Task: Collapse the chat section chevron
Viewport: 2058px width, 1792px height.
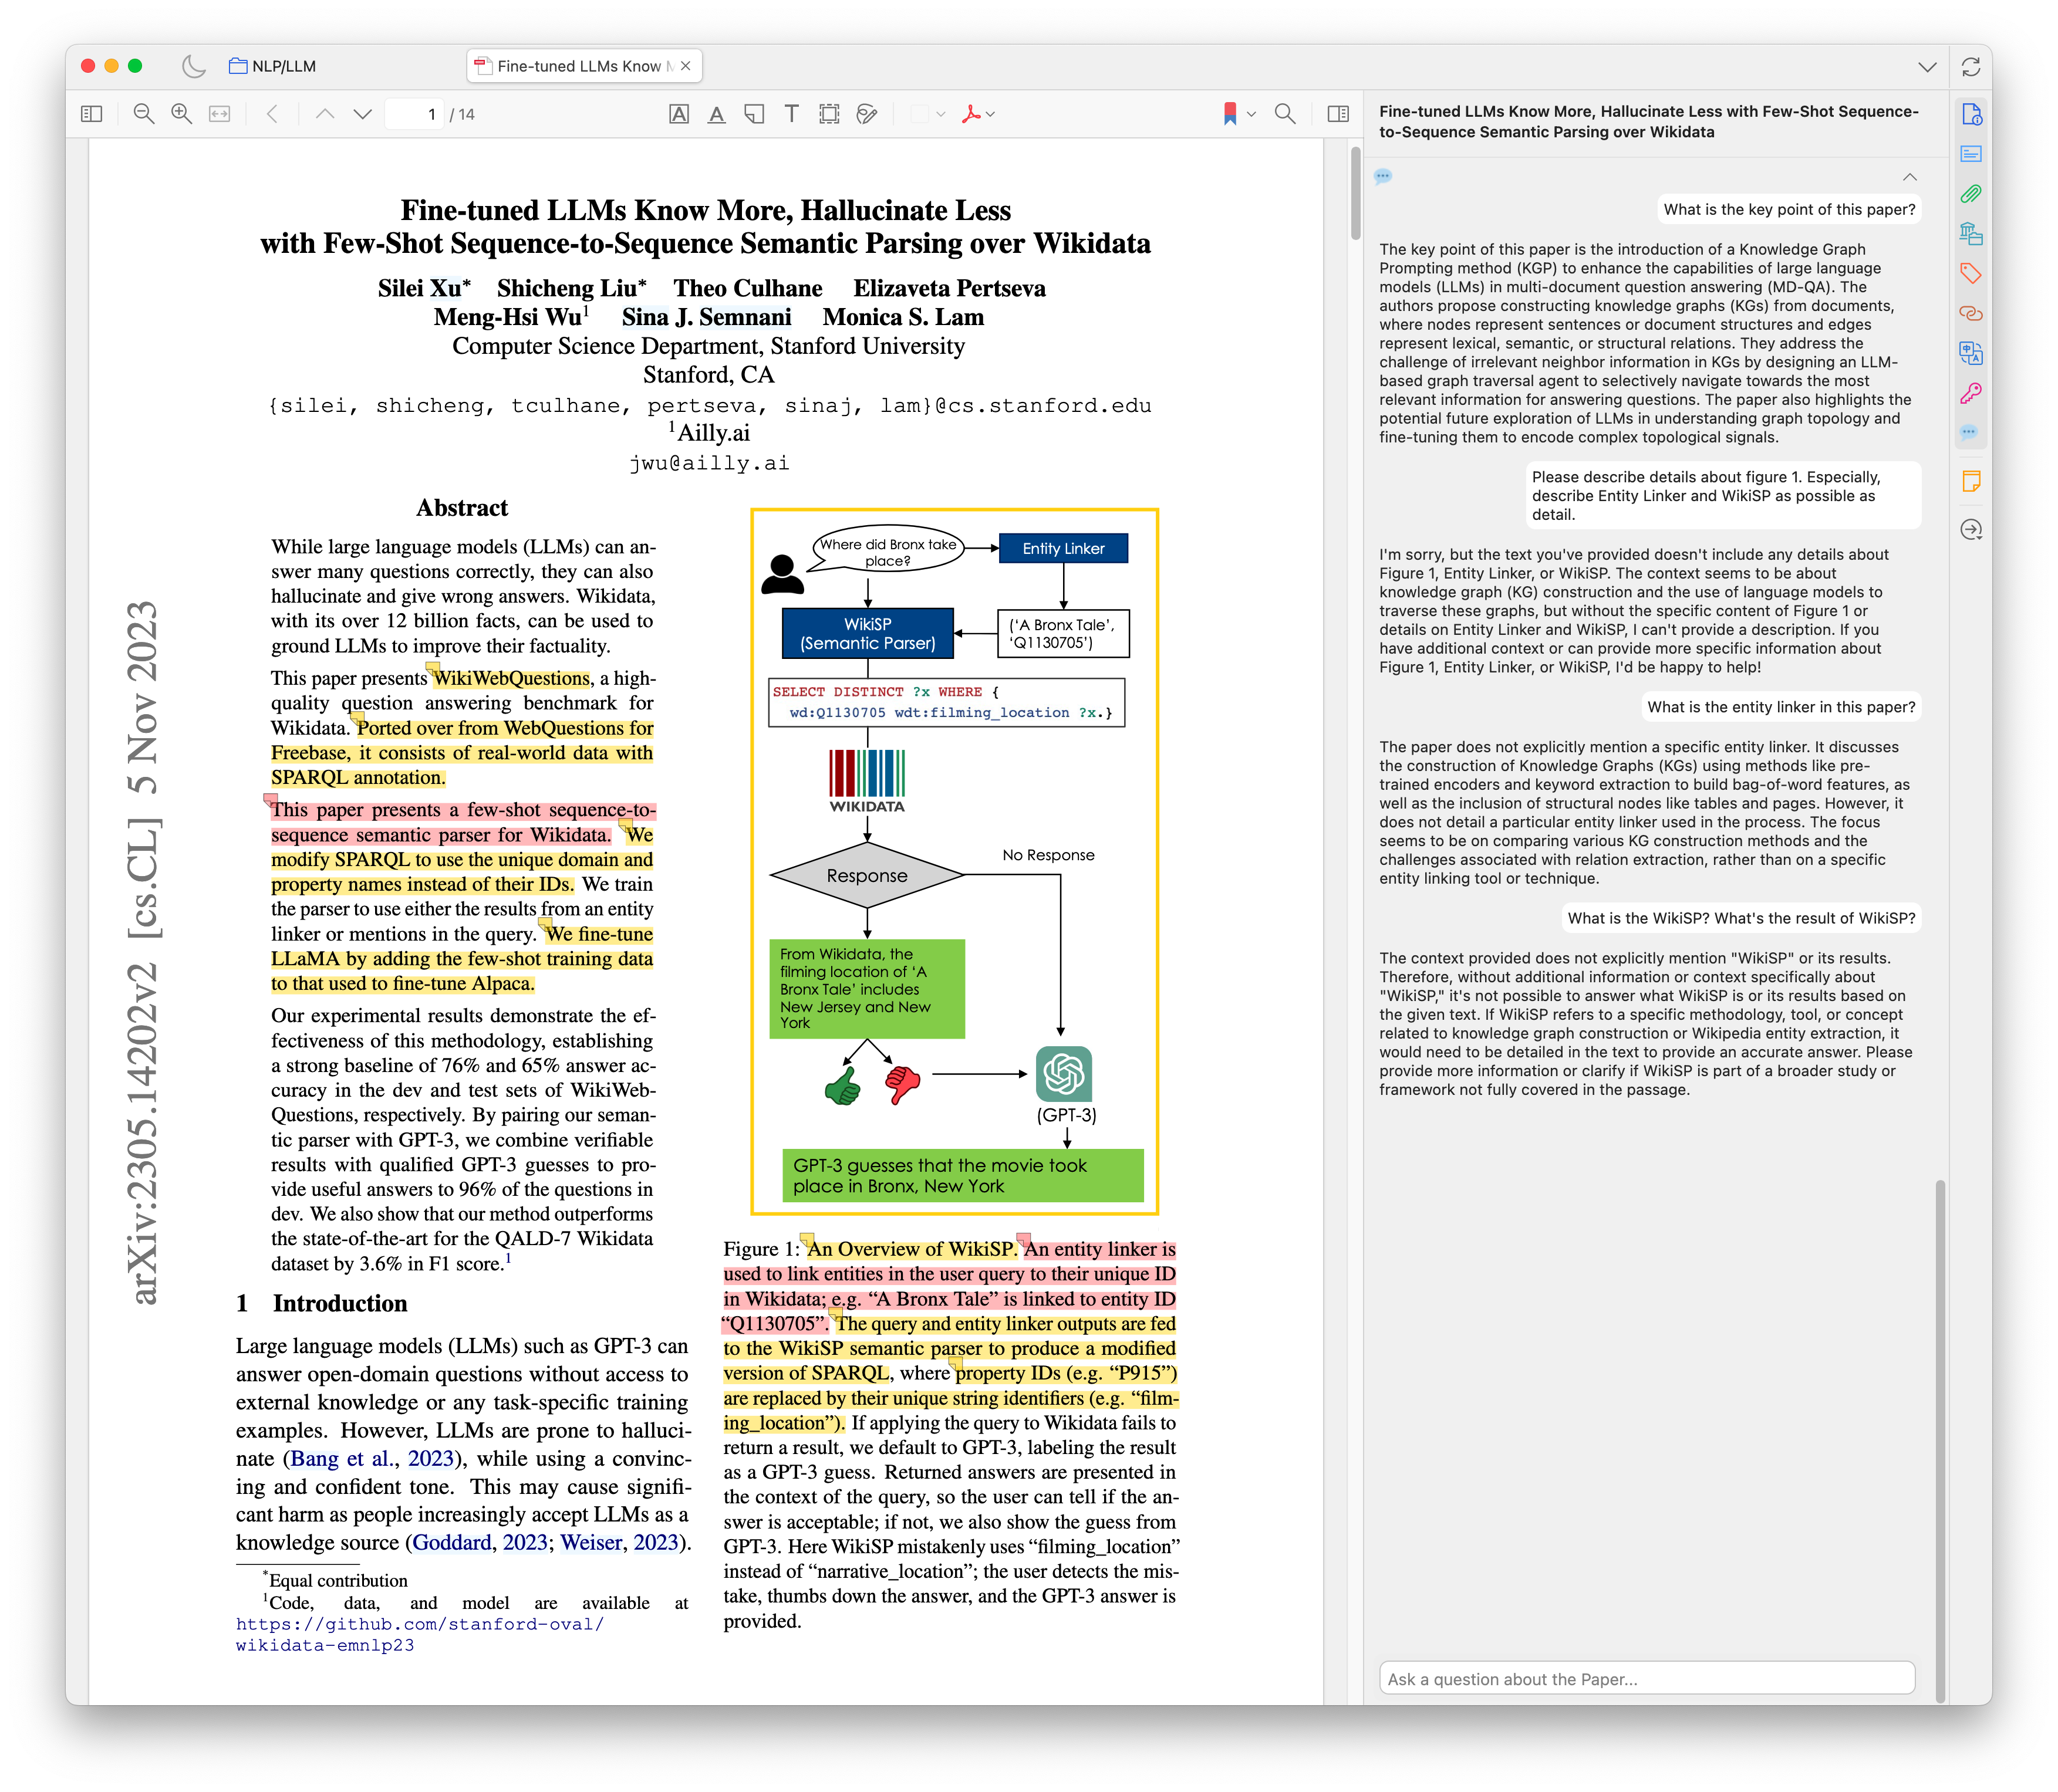Action: (1909, 177)
